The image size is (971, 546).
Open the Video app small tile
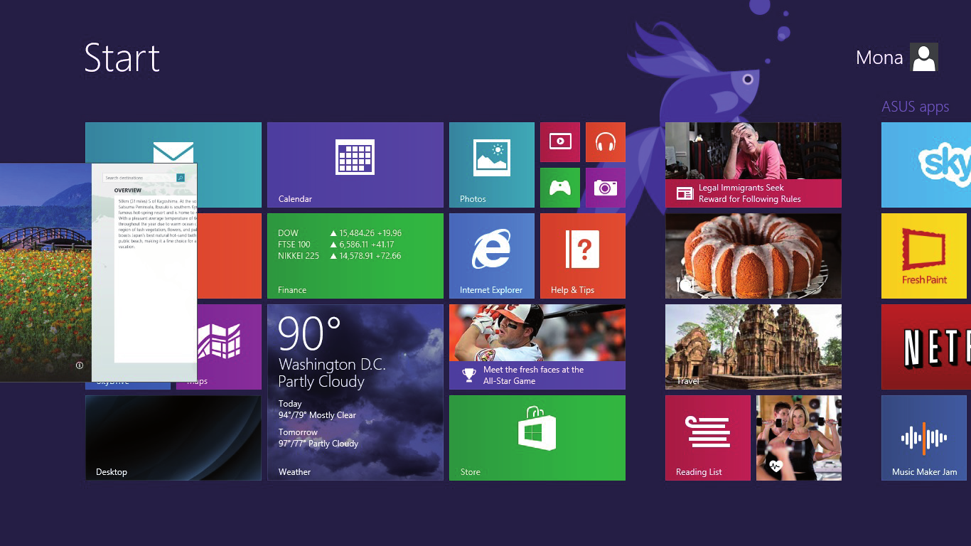[x=560, y=142]
